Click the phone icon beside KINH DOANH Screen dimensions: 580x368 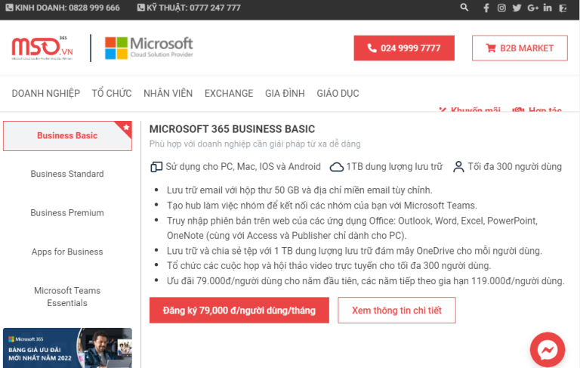(x=9, y=8)
